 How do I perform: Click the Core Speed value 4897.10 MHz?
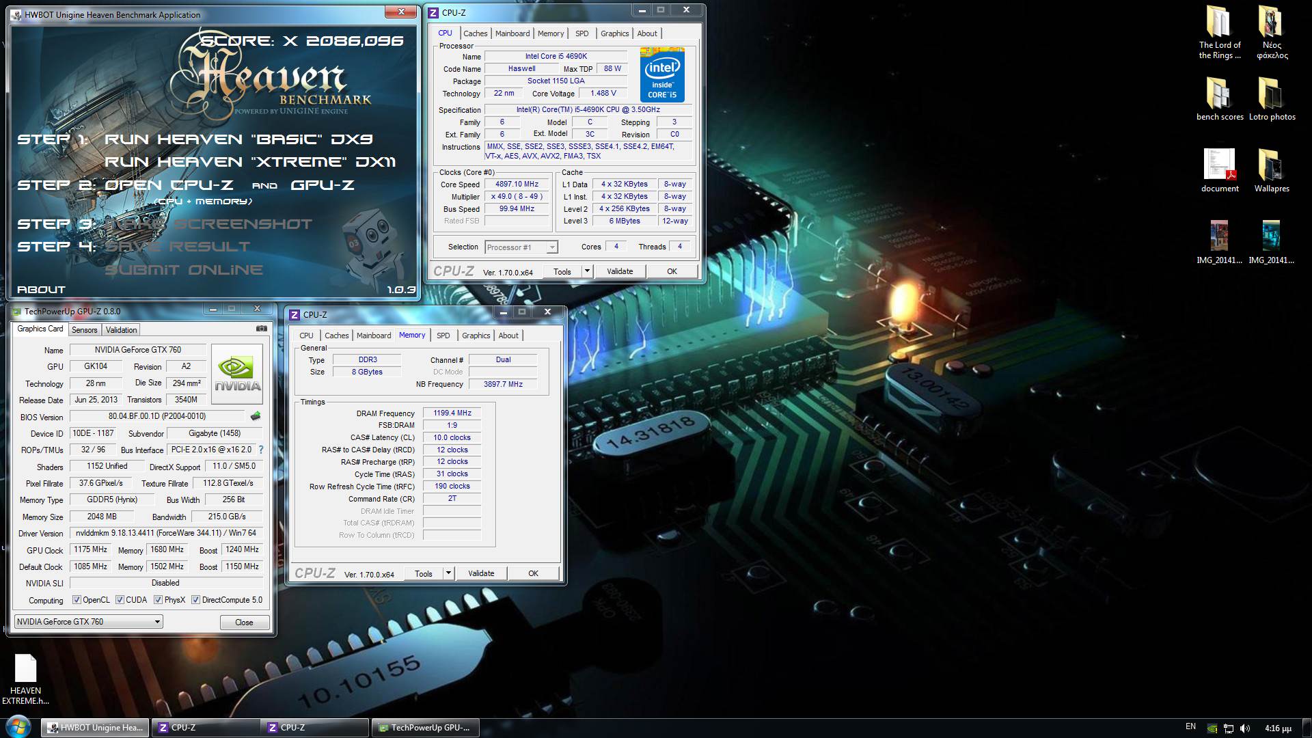(x=517, y=184)
